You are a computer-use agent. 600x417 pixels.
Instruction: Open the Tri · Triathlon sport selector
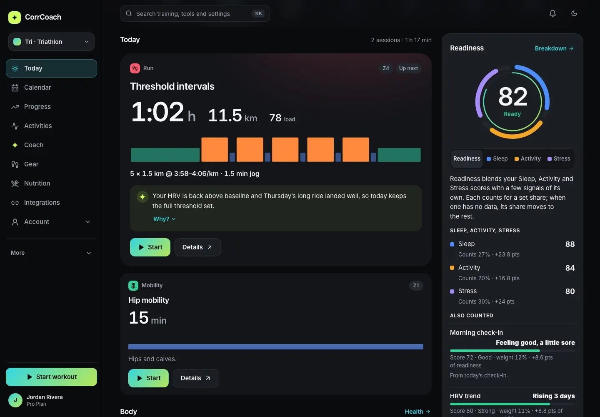pyautogui.click(x=51, y=42)
